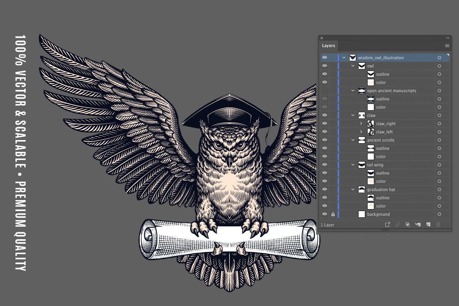
Task: Close the Layers panel with X
Action: [322, 38]
